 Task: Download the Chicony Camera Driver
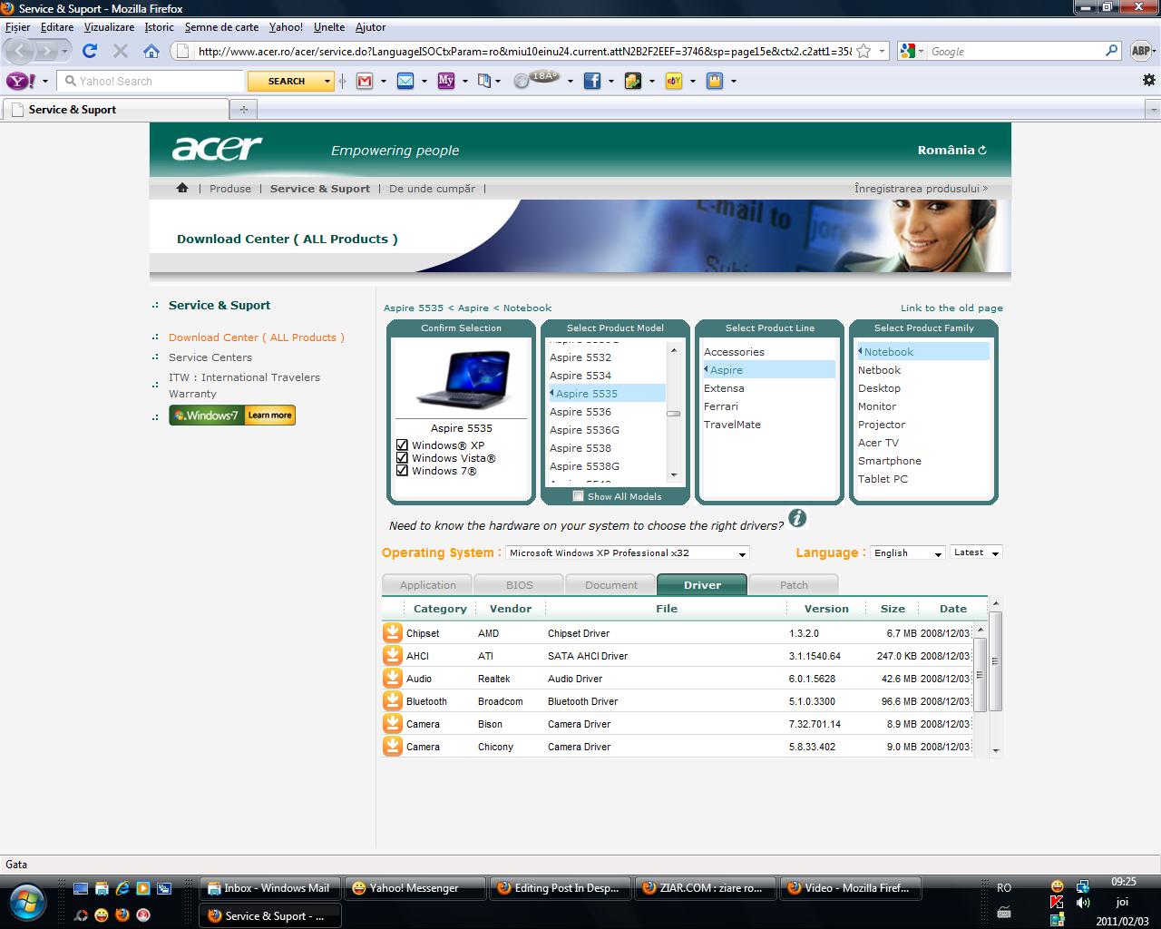click(x=393, y=746)
